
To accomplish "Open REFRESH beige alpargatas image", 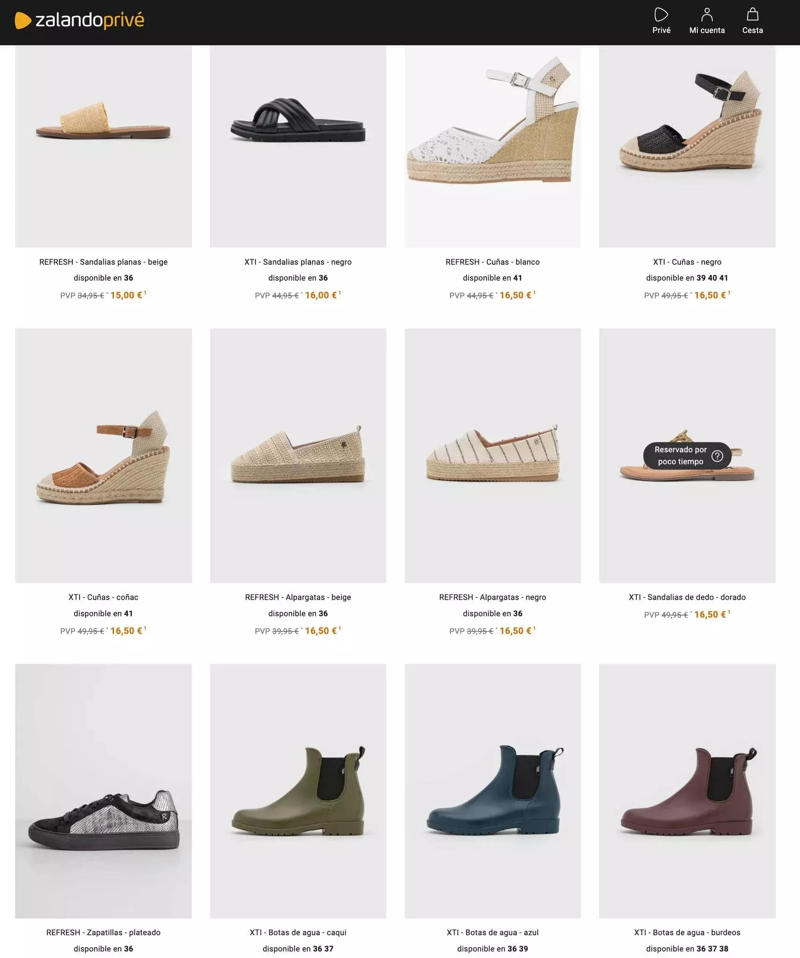I will pyautogui.click(x=298, y=456).
